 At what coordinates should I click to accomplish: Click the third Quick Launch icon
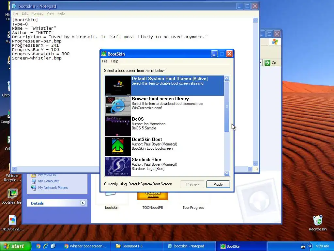53,246
